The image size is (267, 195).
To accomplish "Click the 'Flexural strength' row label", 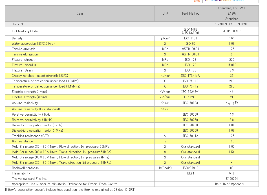I will (x=24, y=60).
